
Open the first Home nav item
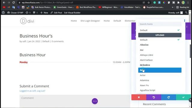pos(74,21)
